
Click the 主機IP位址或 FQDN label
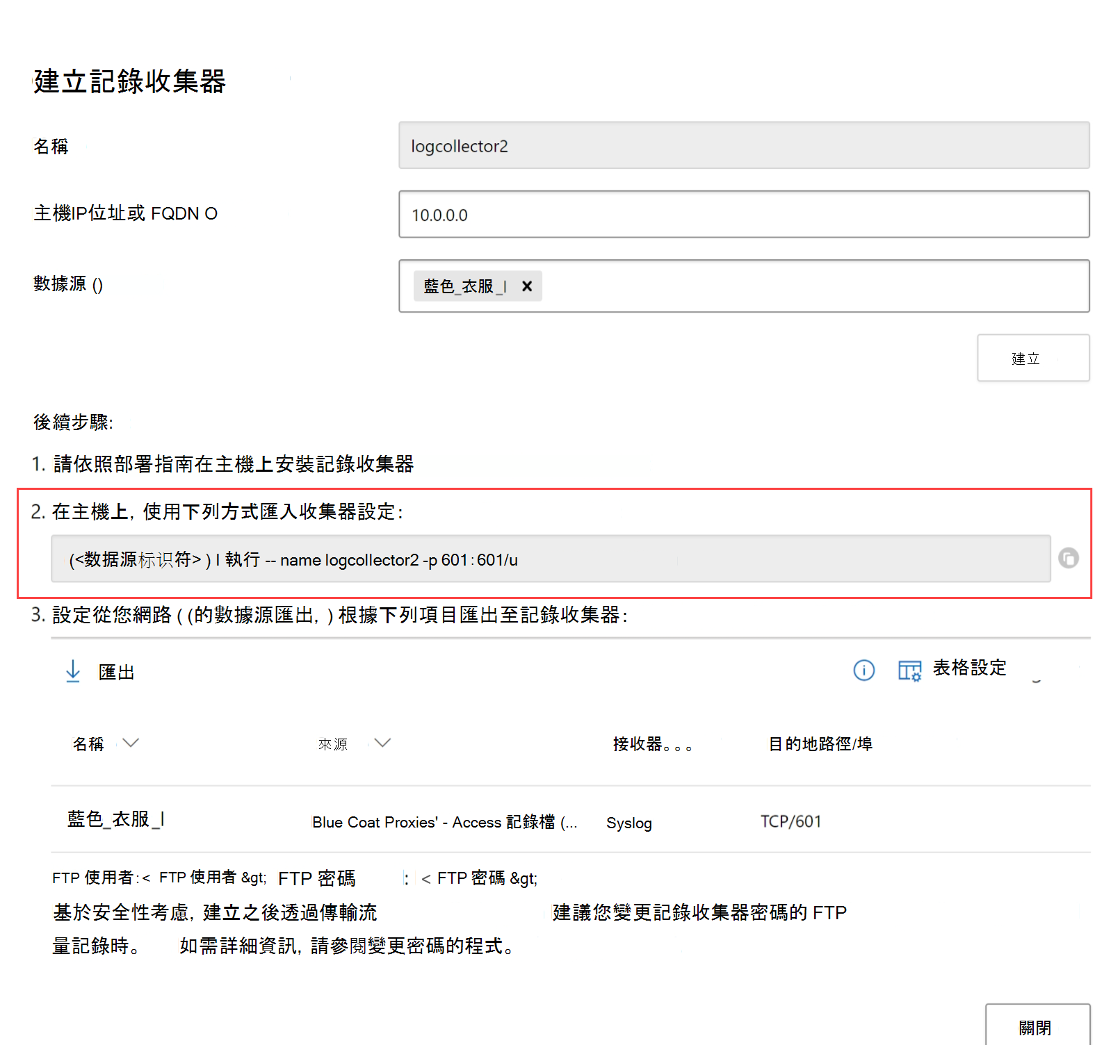(126, 213)
